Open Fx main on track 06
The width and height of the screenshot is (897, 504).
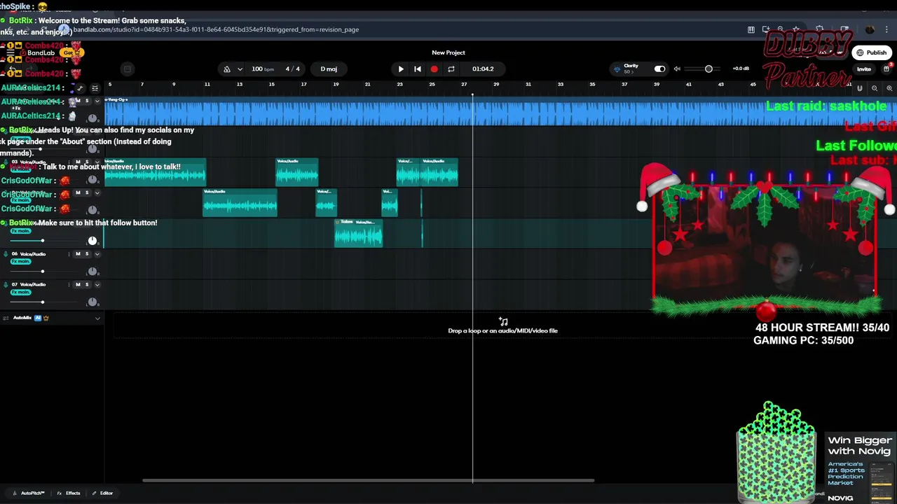click(x=21, y=262)
